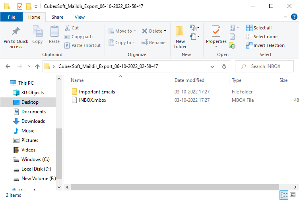This screenshot has width=299, height=200.
Task: Click the Forward navigation arrow
Action: pos(19,66)
